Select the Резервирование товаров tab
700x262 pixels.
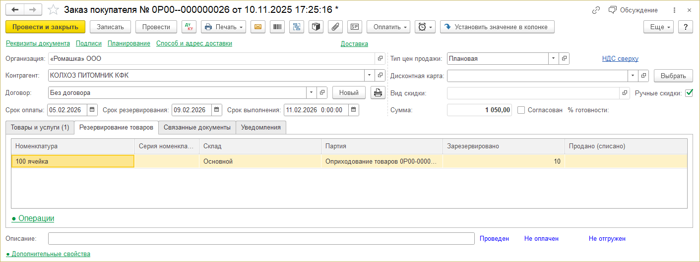click(116, 127)
